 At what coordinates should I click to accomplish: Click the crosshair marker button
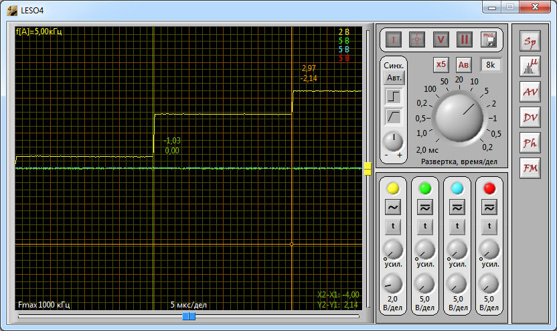tap(417, 40)
